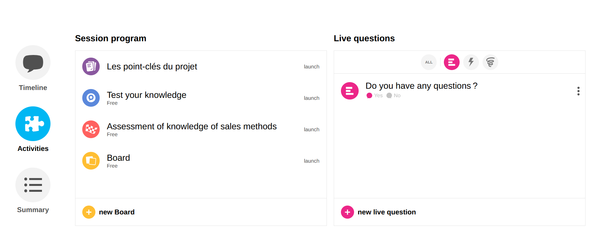Click the red checkered Assessment icon

coord(91,129)
